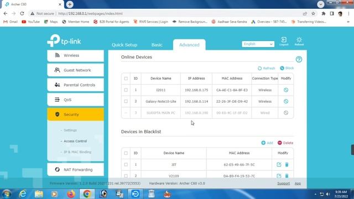Go back in browser
The height and width of the screenshot is (199, 354).
pos(6,13)
